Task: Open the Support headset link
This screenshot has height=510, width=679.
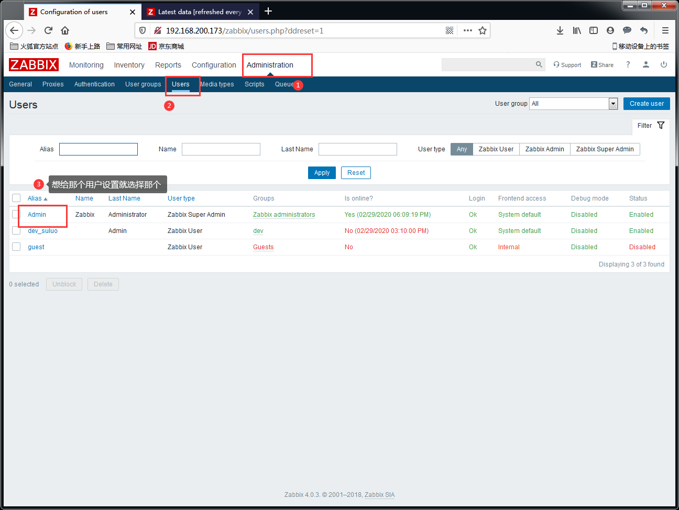Action: tap(567, 65)
